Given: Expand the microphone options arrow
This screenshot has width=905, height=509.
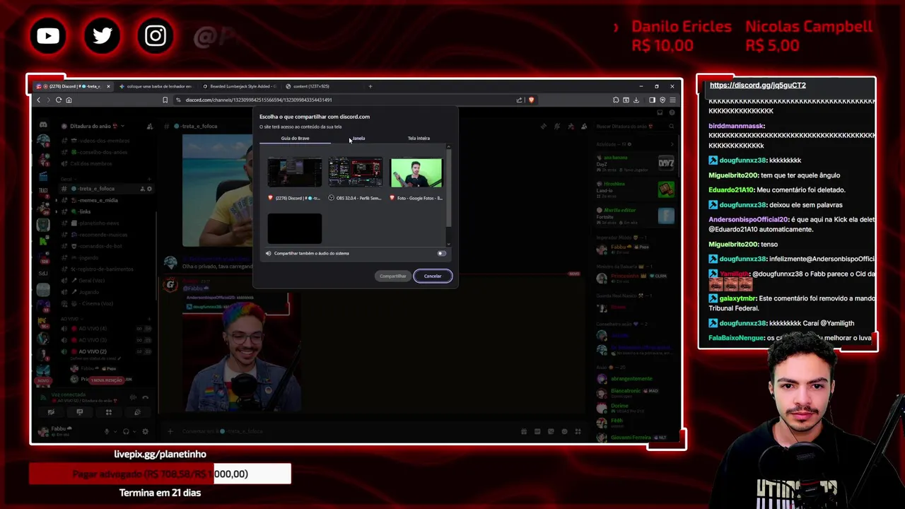Looking at the screenshot, I should [115, 431].
